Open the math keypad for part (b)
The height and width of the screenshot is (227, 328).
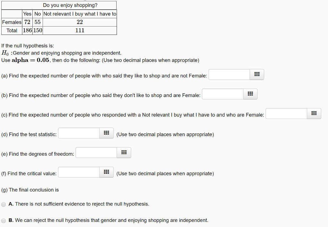[x=250, y=94]
